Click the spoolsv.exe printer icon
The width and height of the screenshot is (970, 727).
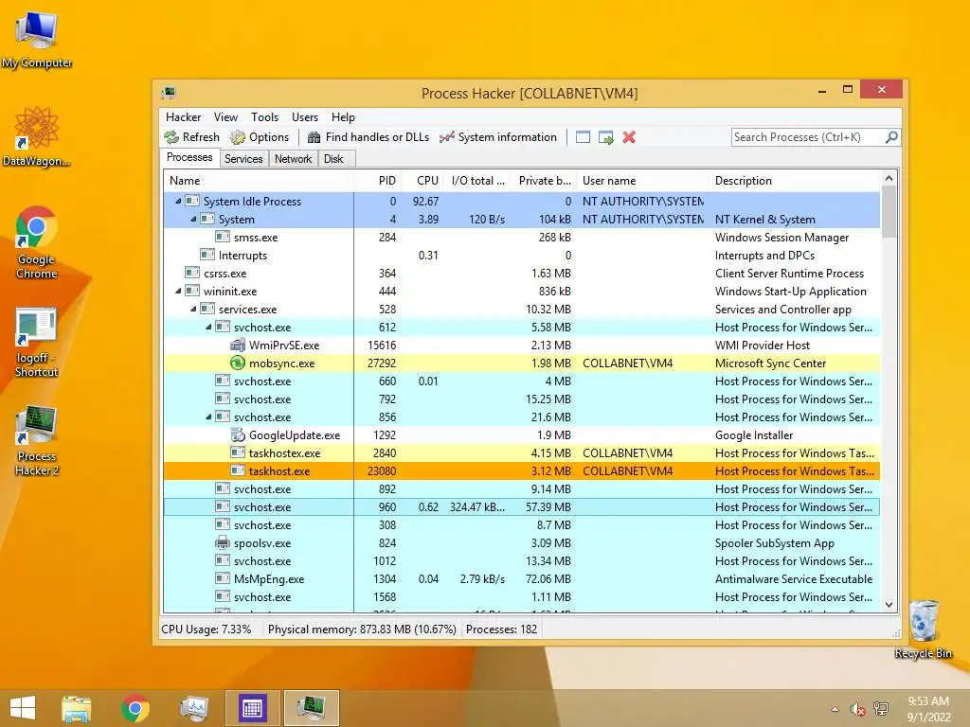point(223,542)
